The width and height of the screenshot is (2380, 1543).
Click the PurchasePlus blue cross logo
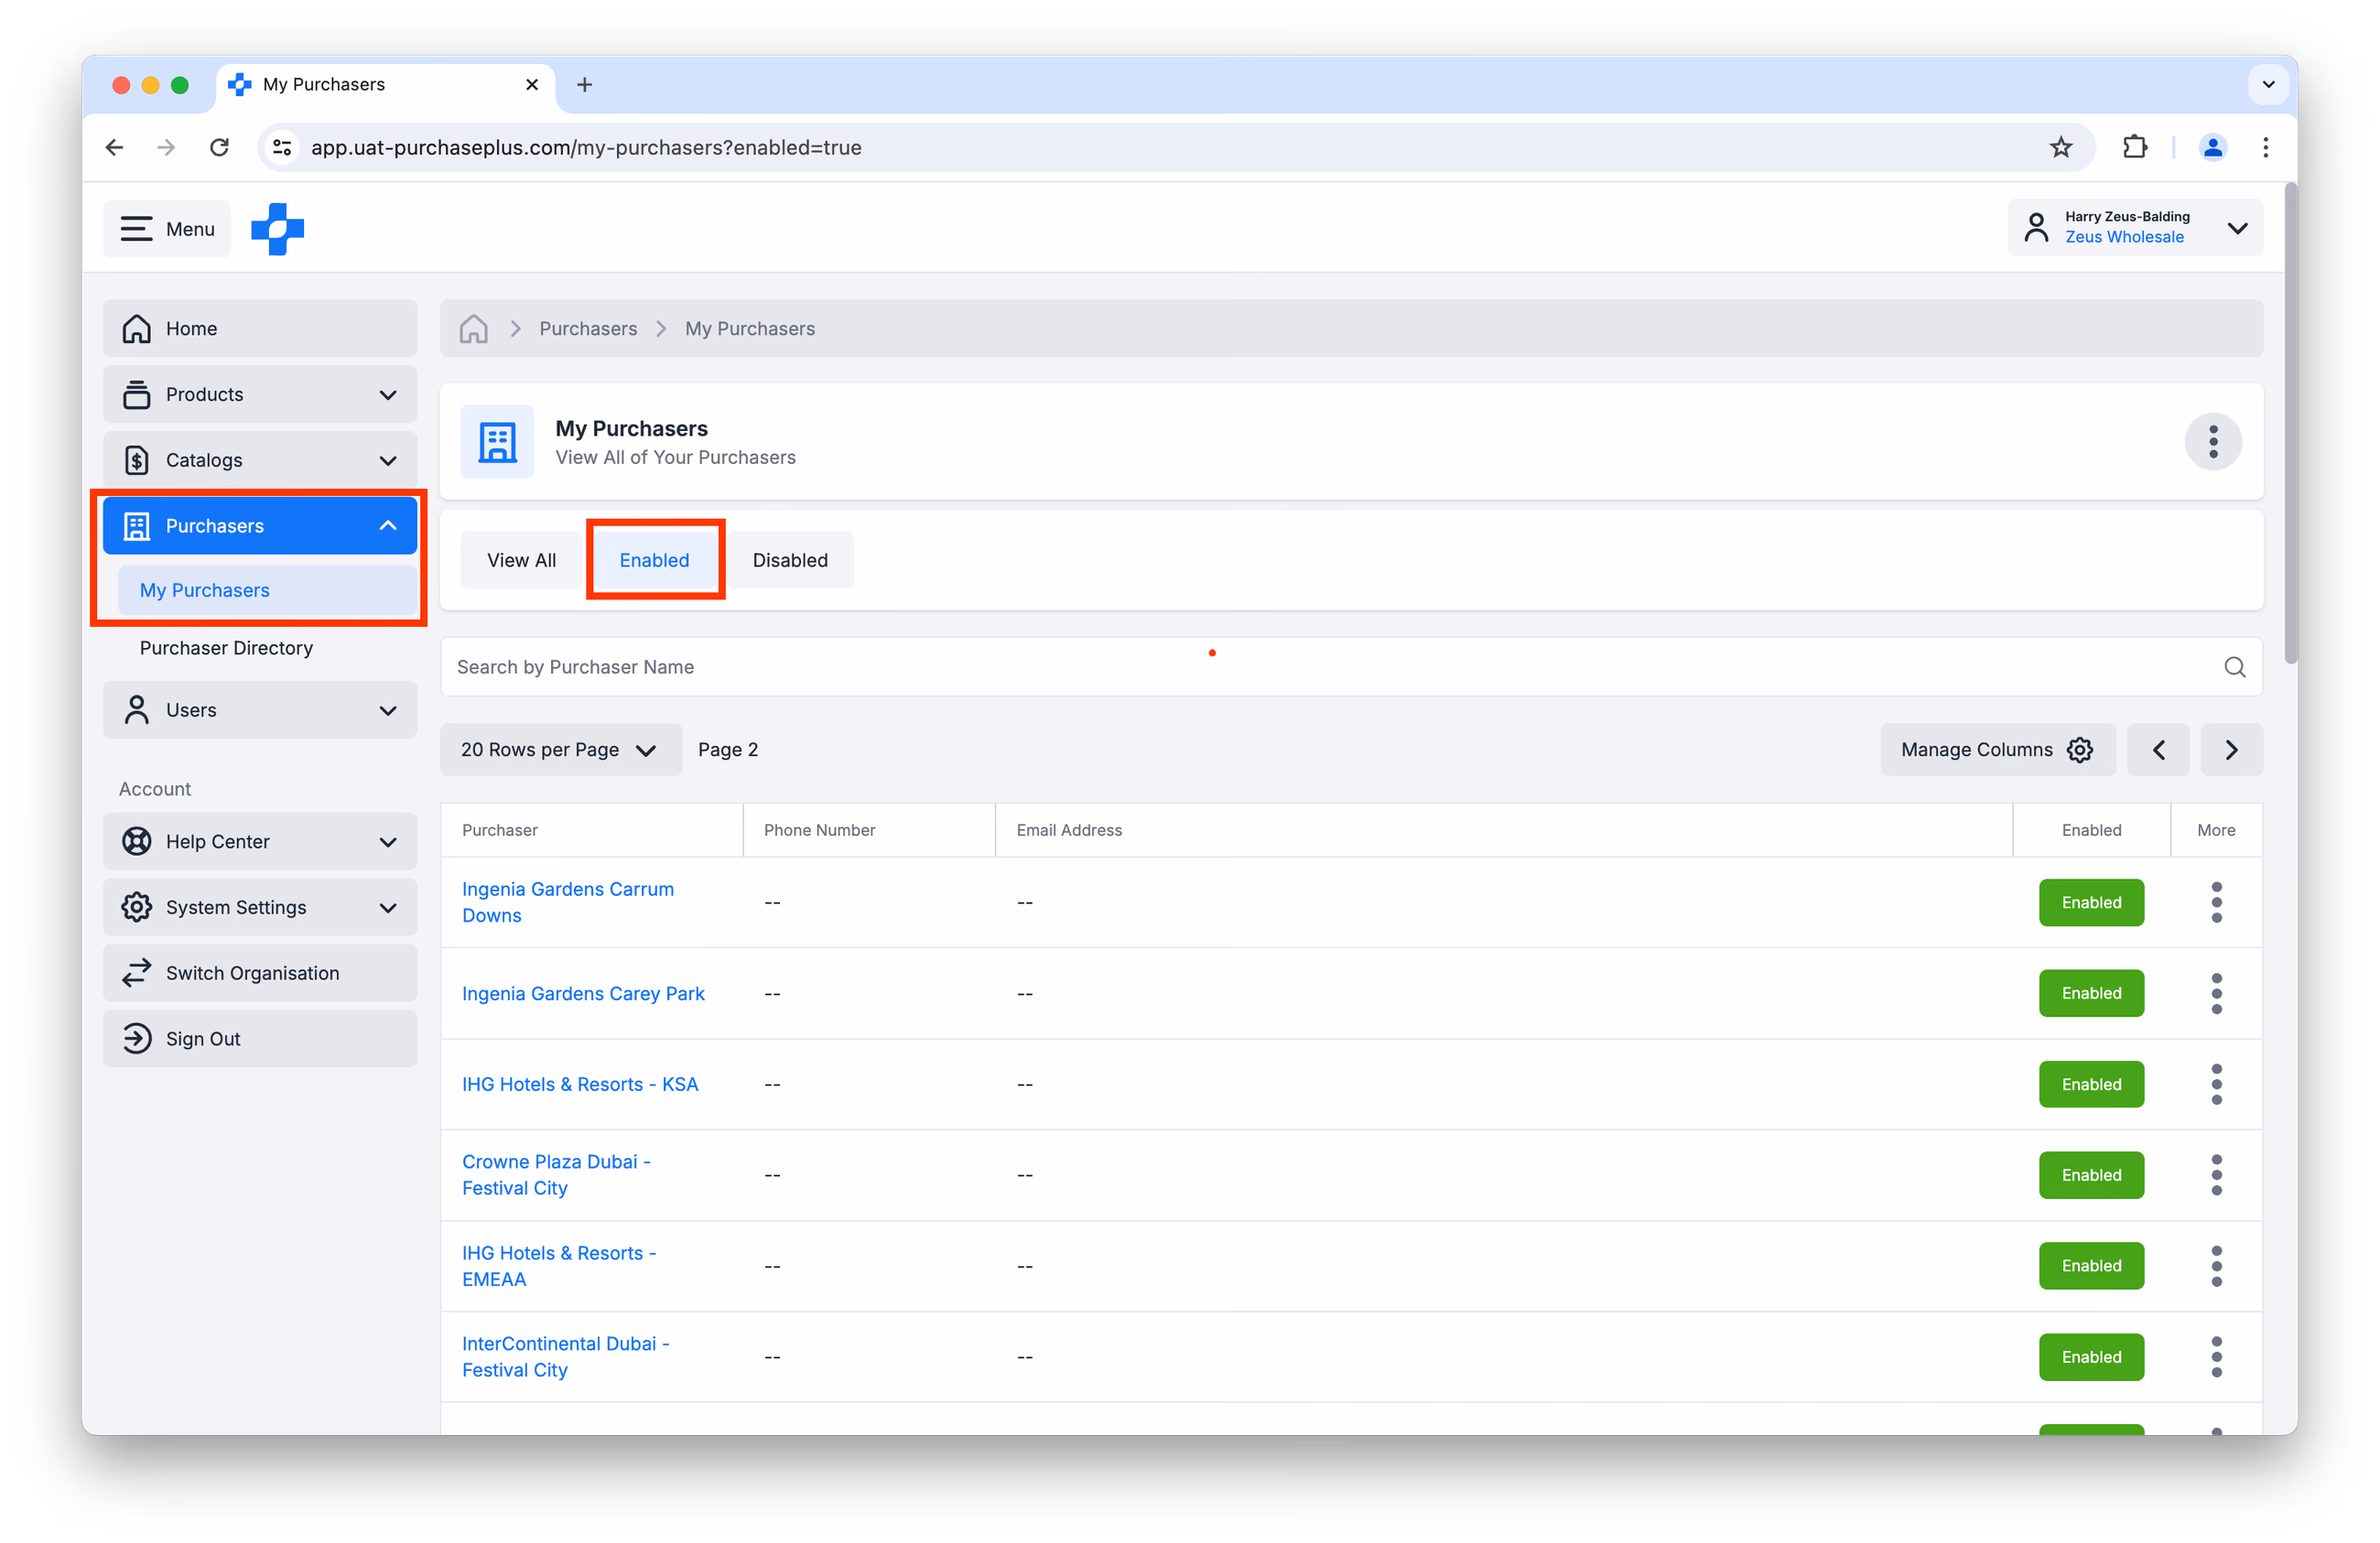tap(277, 229)
